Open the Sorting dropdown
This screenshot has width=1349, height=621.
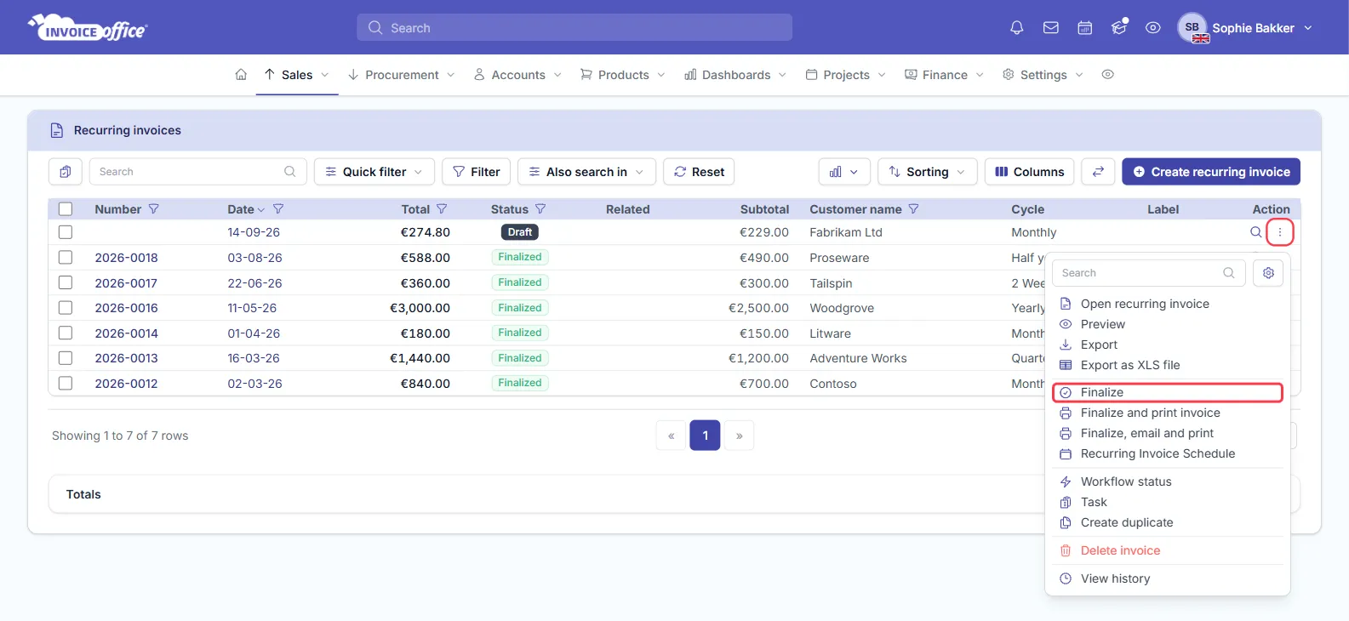pos(928,172)
